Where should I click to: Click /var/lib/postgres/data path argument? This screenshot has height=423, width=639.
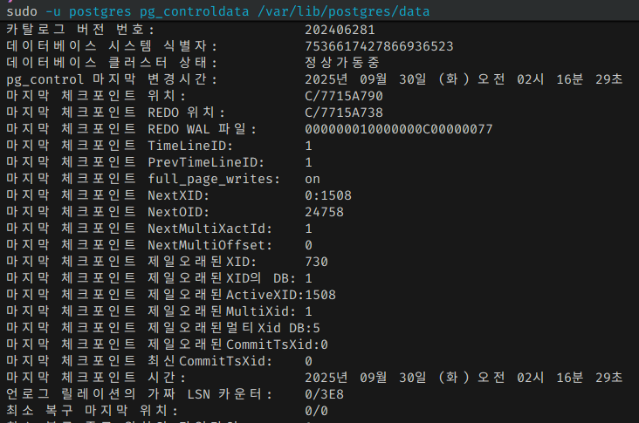click(344, 11)
